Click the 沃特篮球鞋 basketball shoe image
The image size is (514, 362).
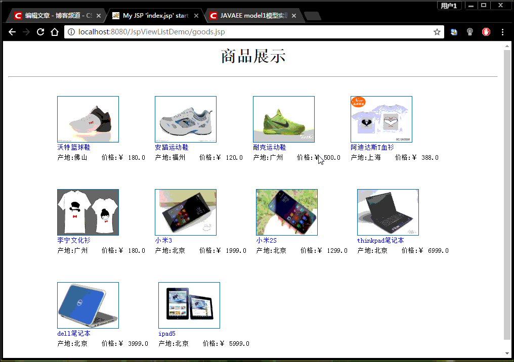tap(88, 119)
